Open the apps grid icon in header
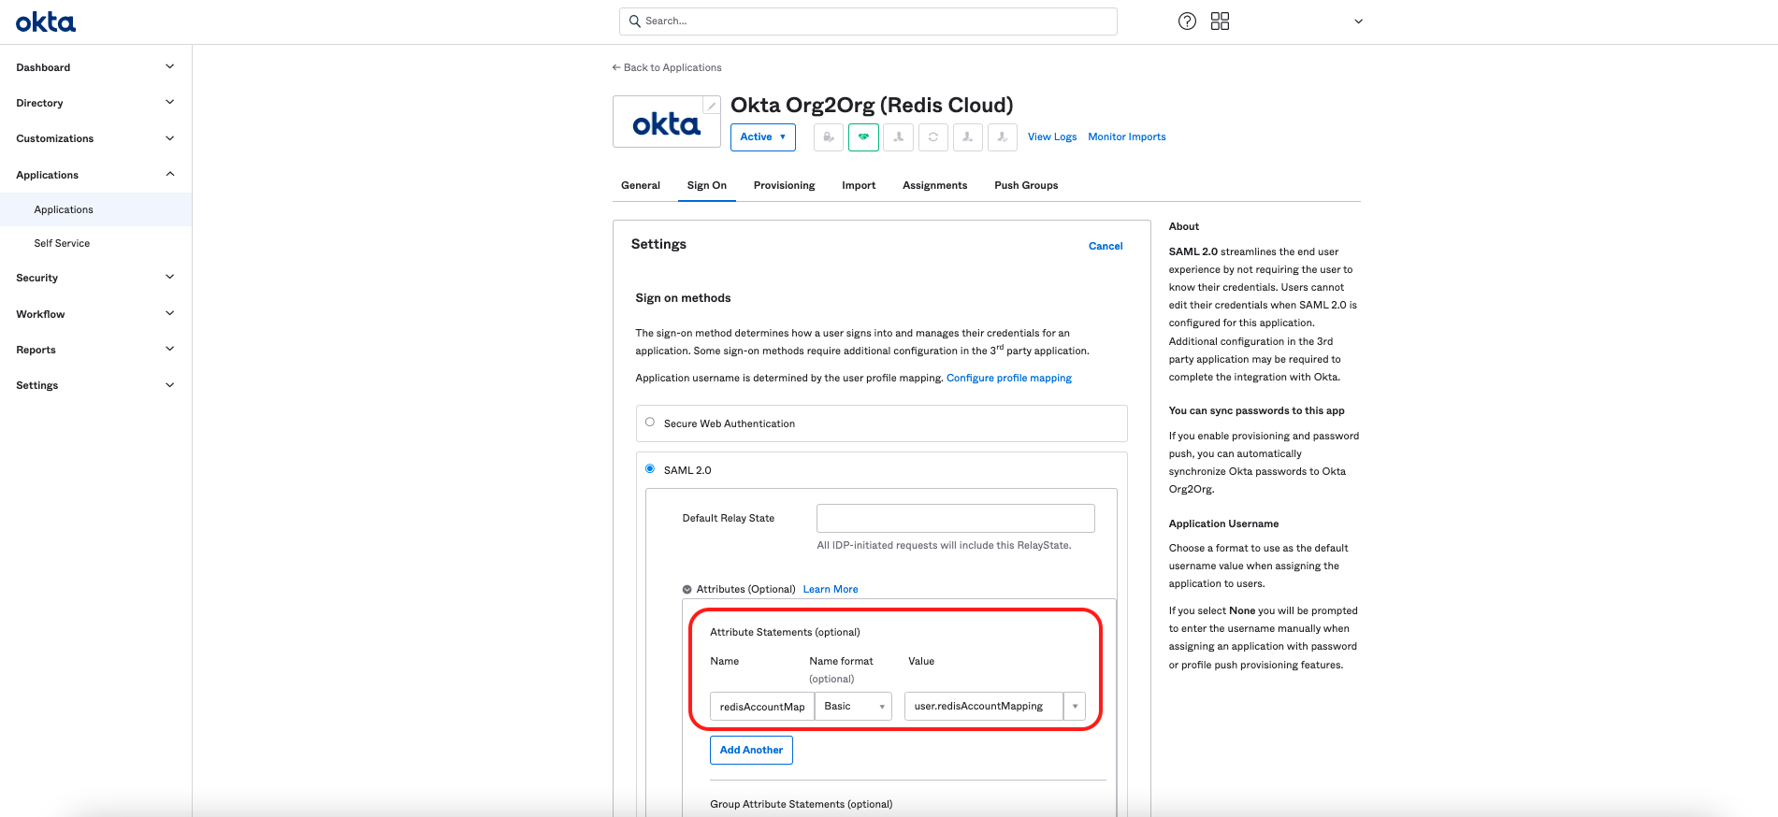 1220,21
